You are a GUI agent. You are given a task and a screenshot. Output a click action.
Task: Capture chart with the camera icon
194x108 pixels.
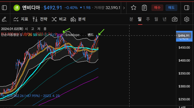click(175, 19)
